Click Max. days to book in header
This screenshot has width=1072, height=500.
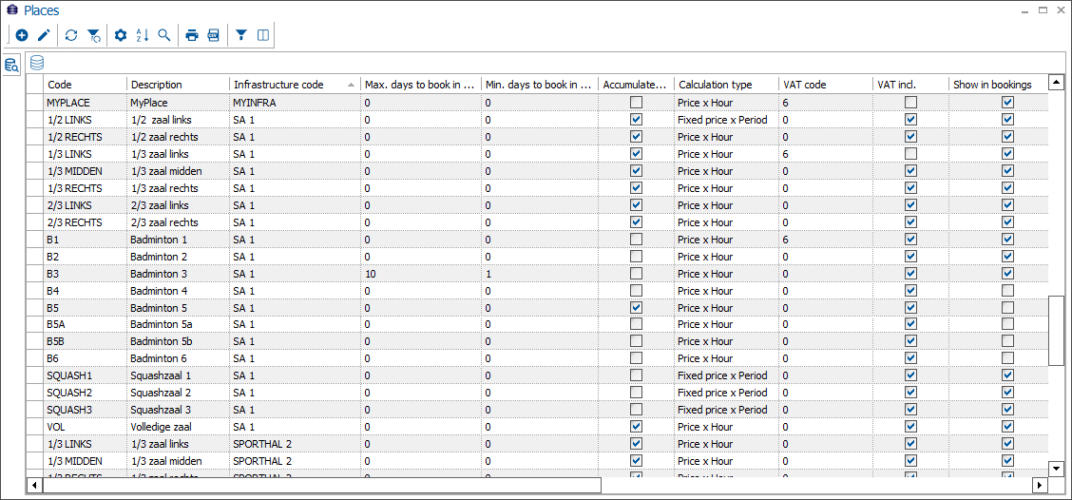421,85
